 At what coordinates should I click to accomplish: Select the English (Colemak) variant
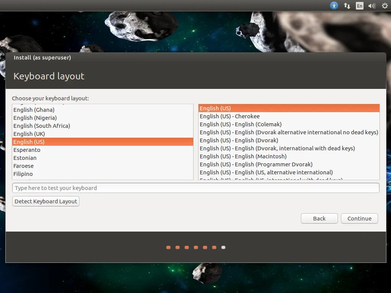pos(241,124)
